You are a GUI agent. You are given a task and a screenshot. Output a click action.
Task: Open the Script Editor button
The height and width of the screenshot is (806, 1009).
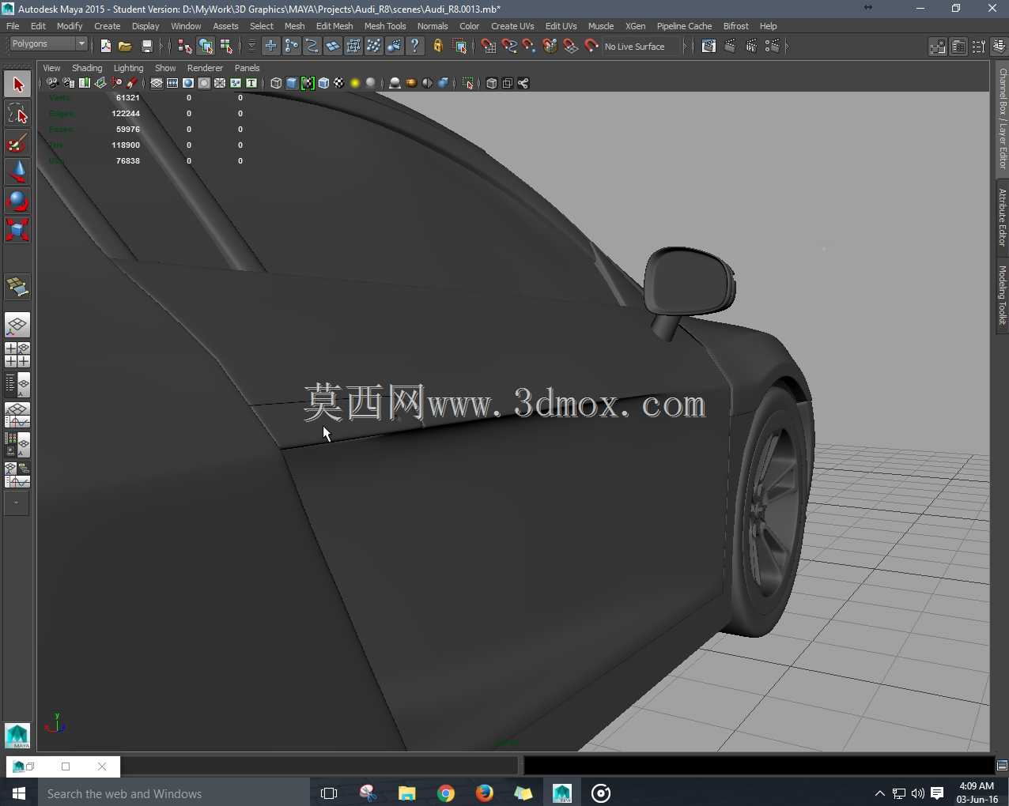coord(1002,765)
